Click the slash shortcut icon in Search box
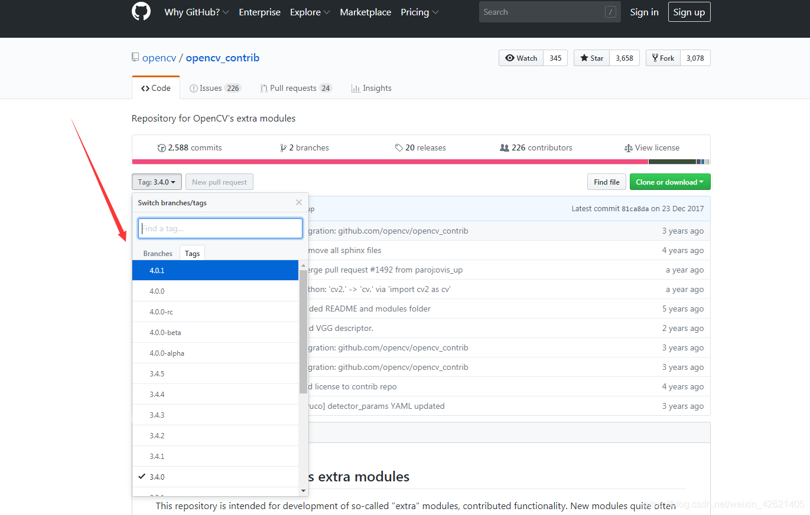The height and width of the screenshot is (515, 810). 610,12
